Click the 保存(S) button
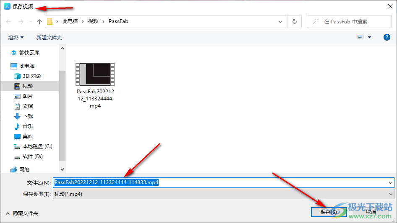 [x=329, y=212]
